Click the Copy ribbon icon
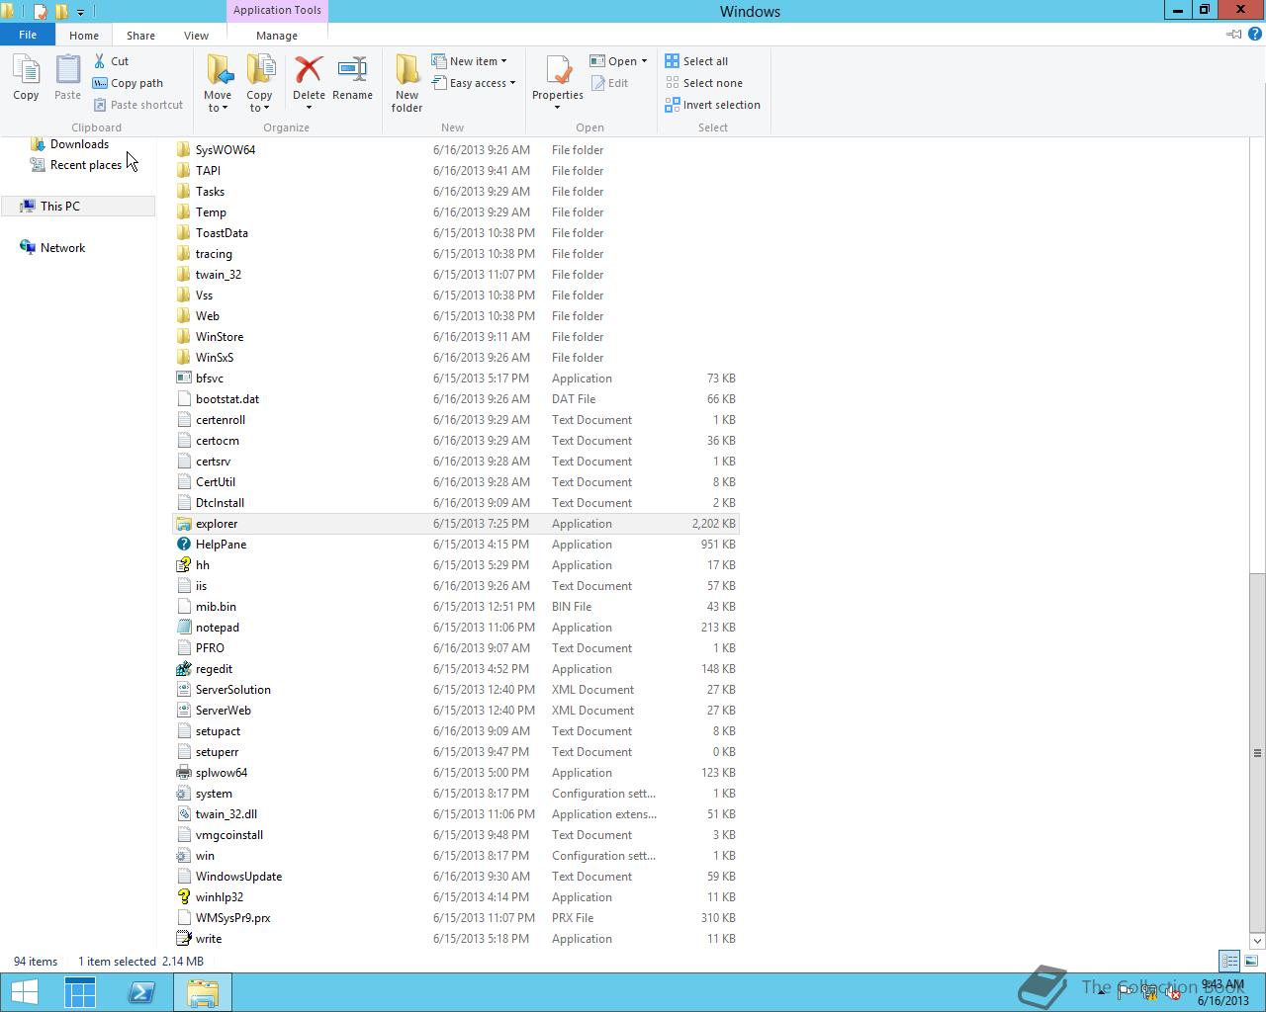The image size is (1266, 1012). point(26,77)
